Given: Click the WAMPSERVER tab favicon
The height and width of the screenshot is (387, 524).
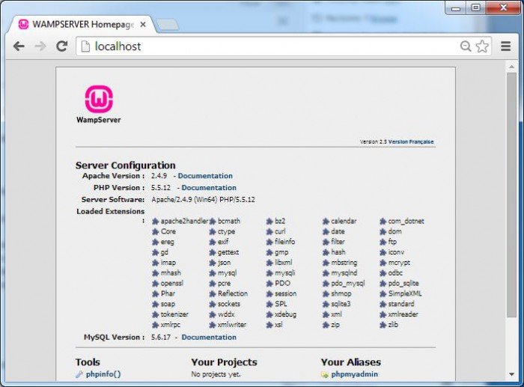Looking at the screenshot, I should (x=23, y=25).
